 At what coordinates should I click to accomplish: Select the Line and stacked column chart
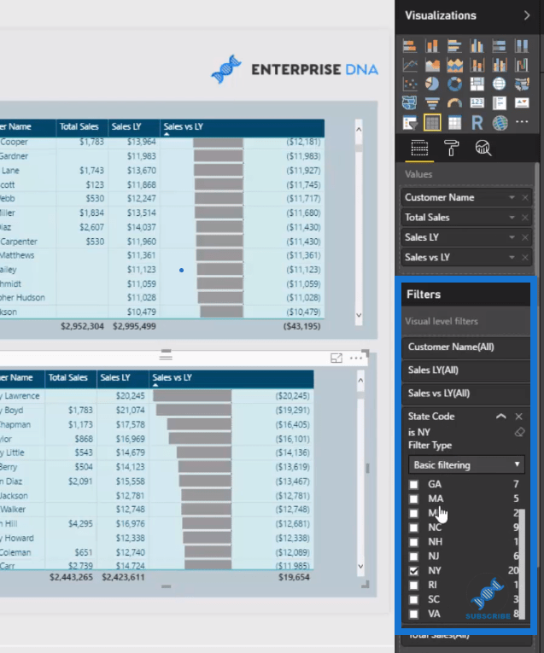(x=477, y=65)
